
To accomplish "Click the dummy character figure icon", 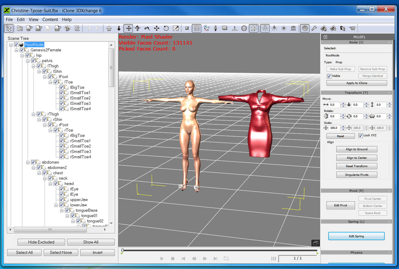I will (216, 29).
